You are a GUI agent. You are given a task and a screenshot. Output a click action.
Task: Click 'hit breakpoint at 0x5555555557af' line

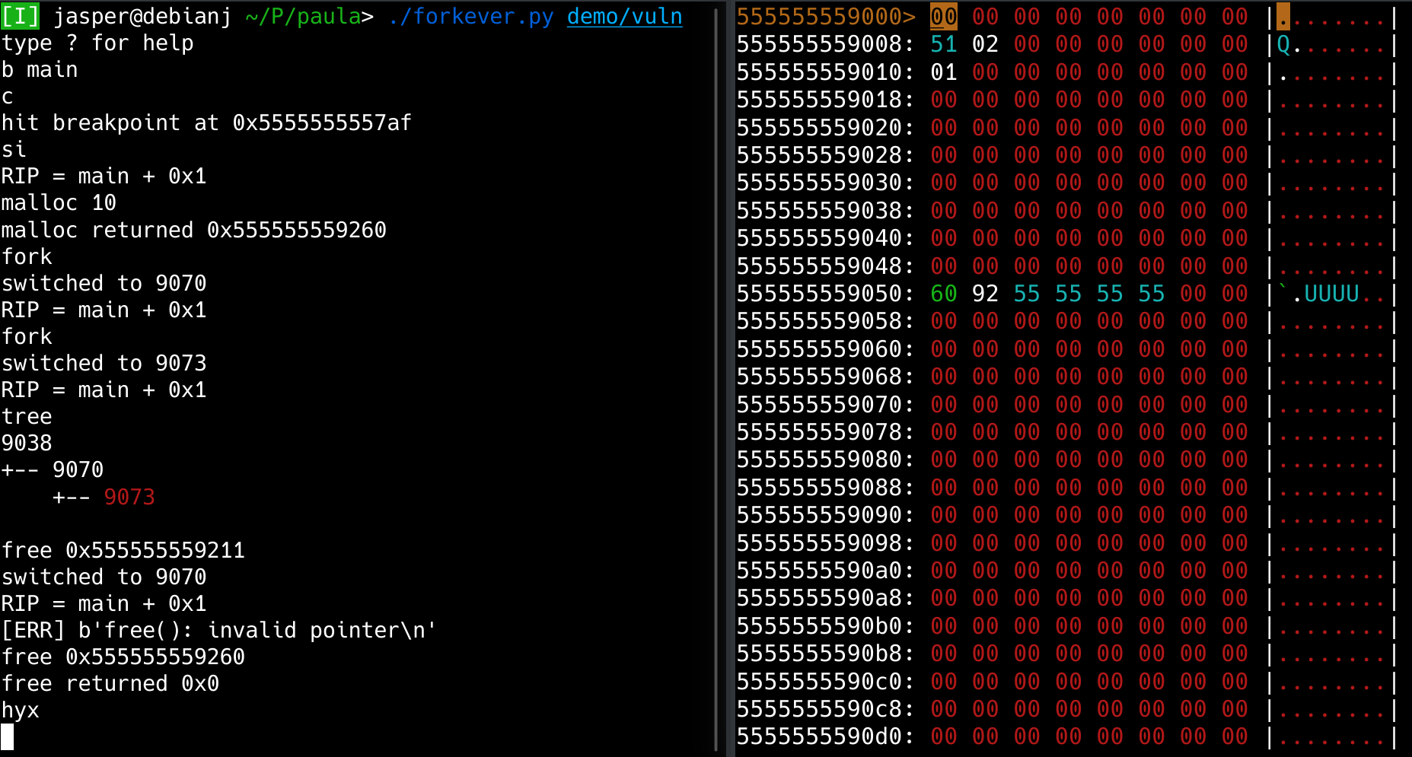pyautogui.click(x=206, y=123)
